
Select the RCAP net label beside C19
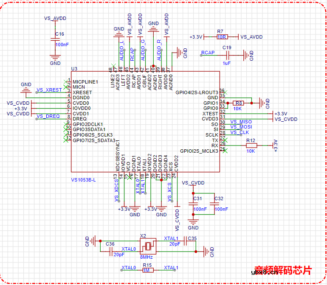click(x=208, y=53)
